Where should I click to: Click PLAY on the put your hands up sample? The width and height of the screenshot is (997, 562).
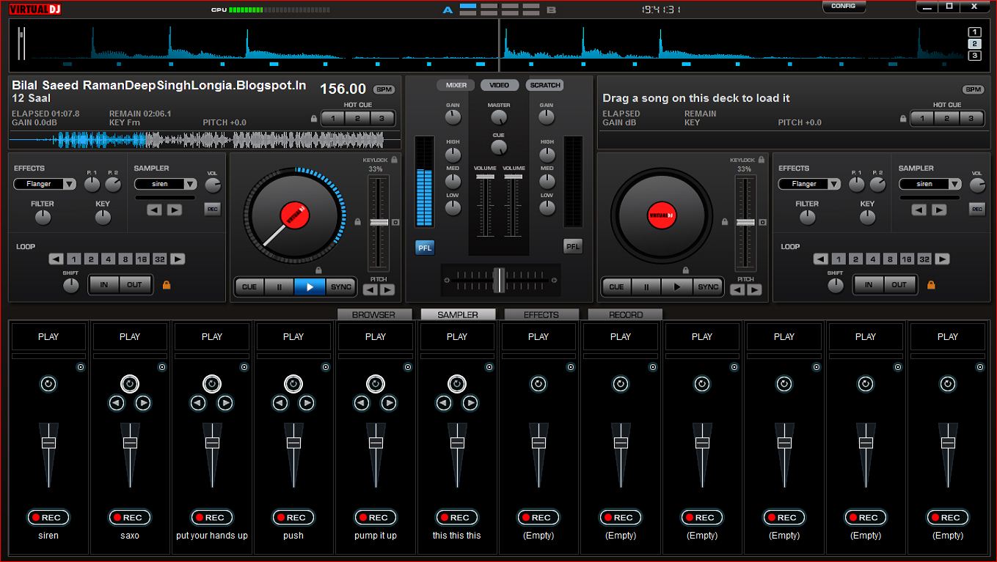212,336
